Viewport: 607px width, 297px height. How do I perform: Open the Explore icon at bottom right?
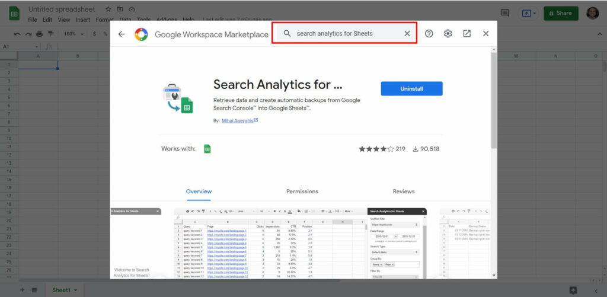point(573,290)
